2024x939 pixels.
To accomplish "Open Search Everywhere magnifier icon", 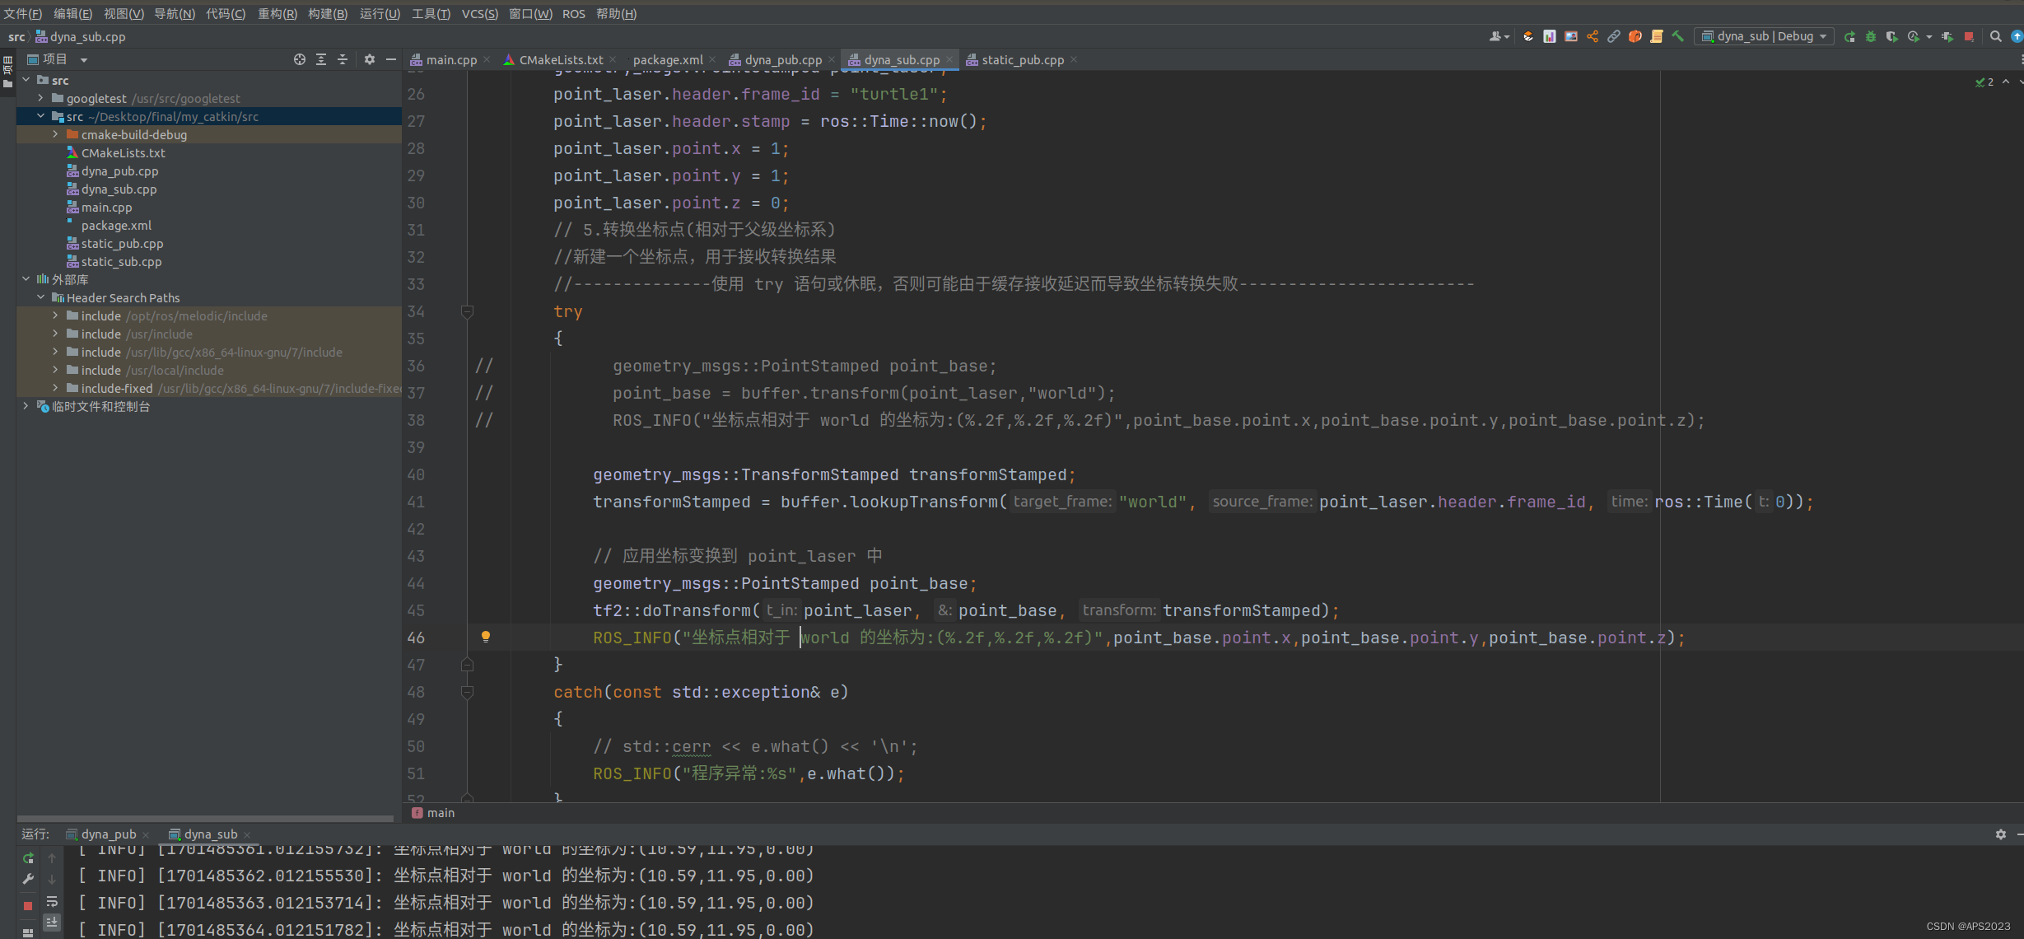I will coord(1995,36).
